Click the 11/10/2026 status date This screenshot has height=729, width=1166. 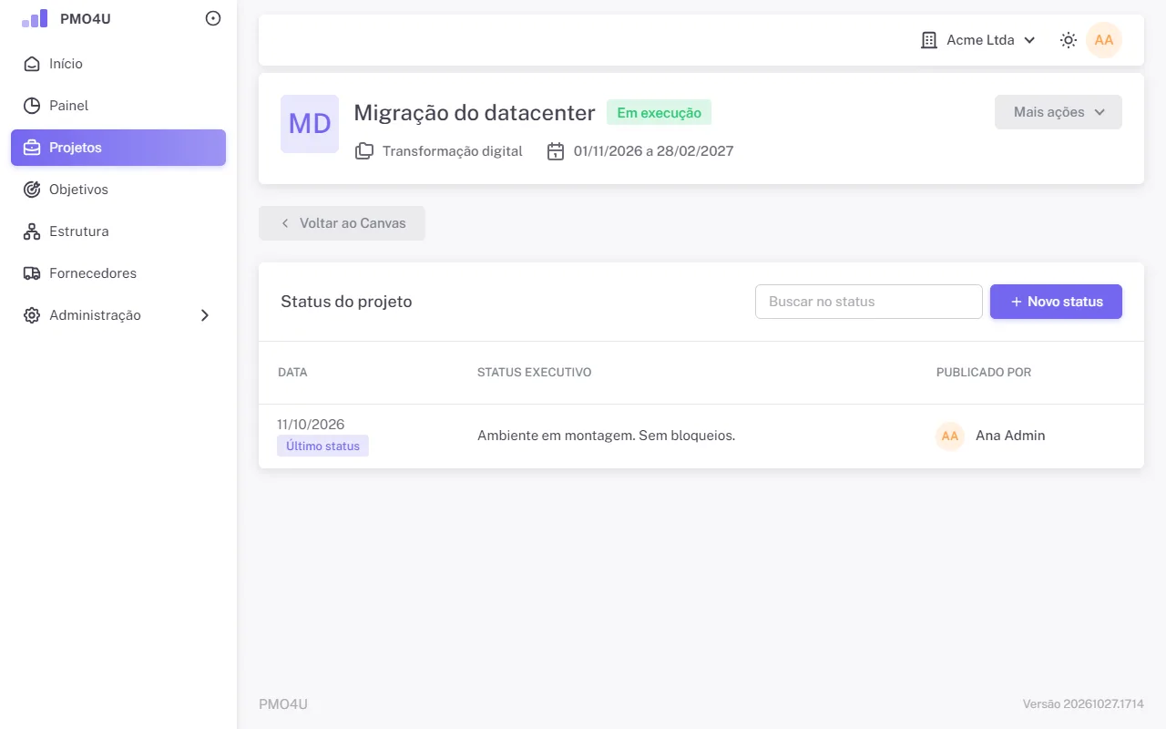click(x=311, y=425)
